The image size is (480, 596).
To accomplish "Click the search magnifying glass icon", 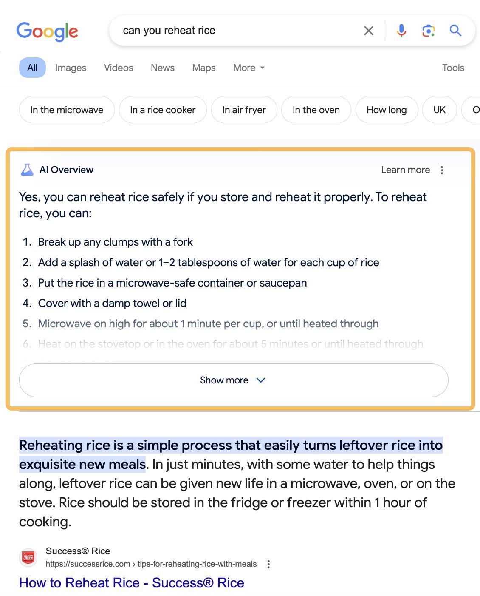I will tap(455, 30).
